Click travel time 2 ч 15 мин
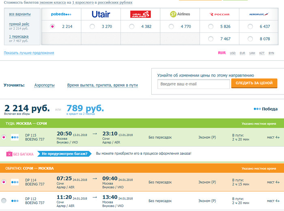The height and width of the screenshot is (211, 284). pyautogui.click(x=241, y=184)
